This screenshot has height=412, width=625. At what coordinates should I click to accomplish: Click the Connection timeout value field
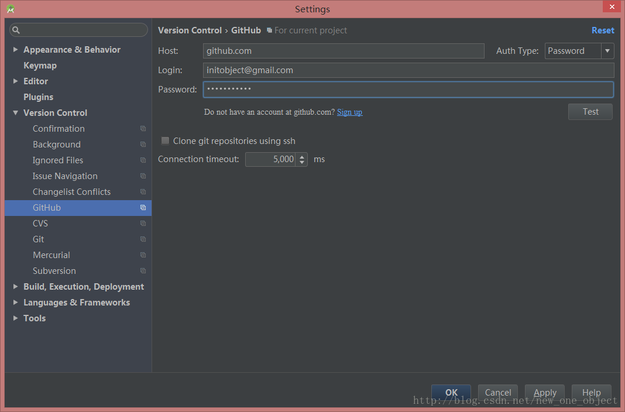click(x=270, y=159)
